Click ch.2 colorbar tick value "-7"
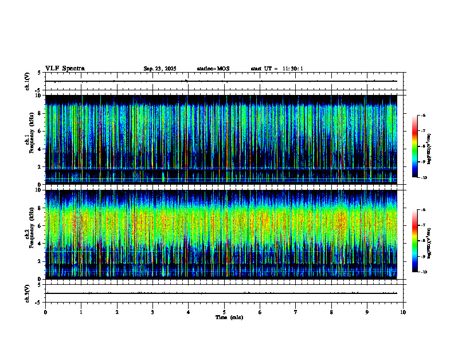This screenshot has height=350, width=454. tap(423, 225)
